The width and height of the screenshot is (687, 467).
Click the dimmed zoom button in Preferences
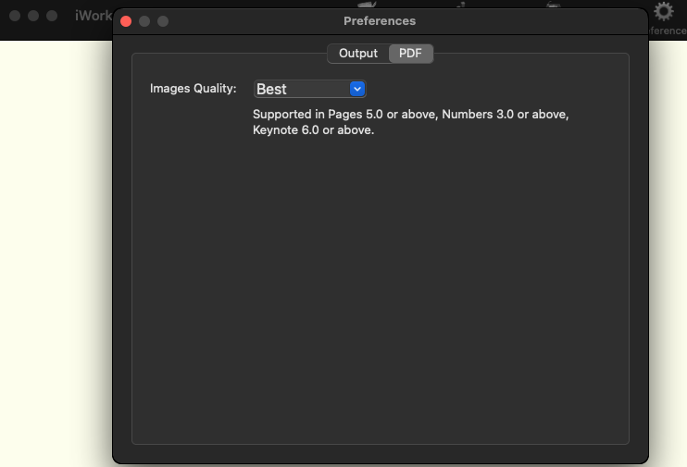[x=163, y=21]
